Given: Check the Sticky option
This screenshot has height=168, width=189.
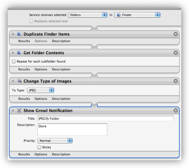Looking at the screenshot, I should pyautogui.click(x=39, y=147).
